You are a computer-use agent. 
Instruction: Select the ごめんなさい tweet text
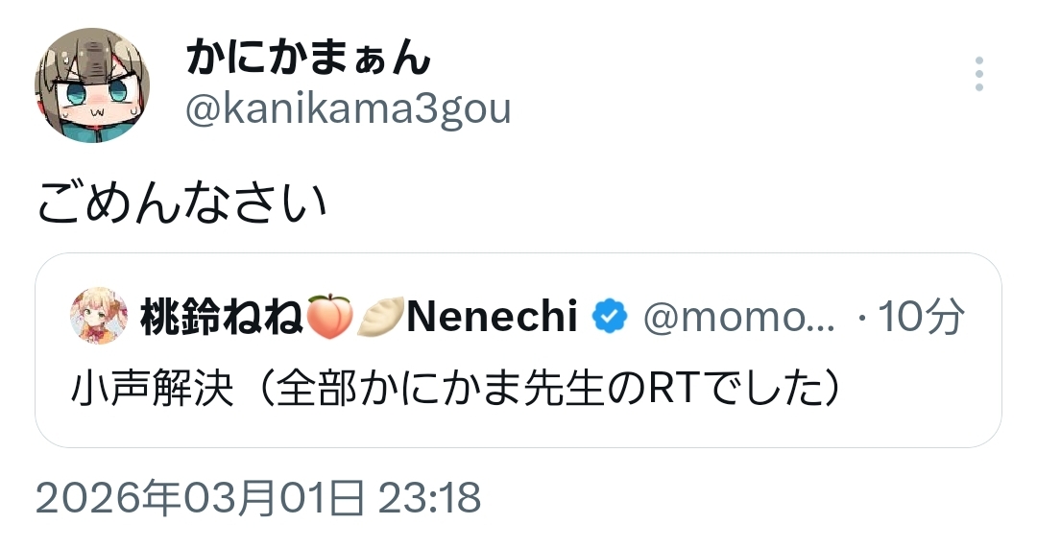point(182,203)
